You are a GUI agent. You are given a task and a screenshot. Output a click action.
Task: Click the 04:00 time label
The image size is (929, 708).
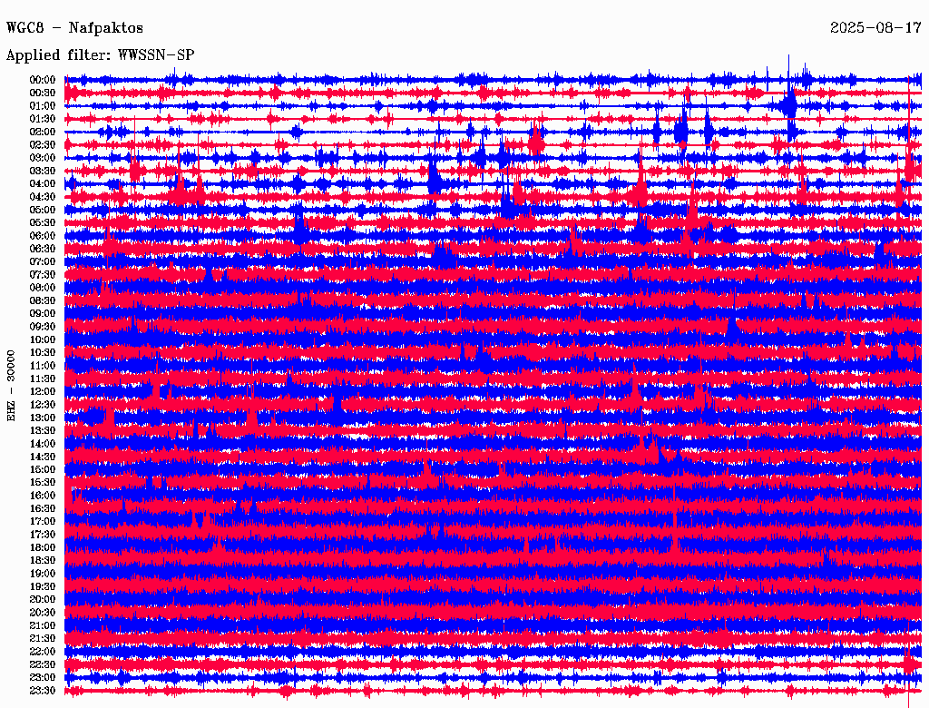tap(43, 184)
